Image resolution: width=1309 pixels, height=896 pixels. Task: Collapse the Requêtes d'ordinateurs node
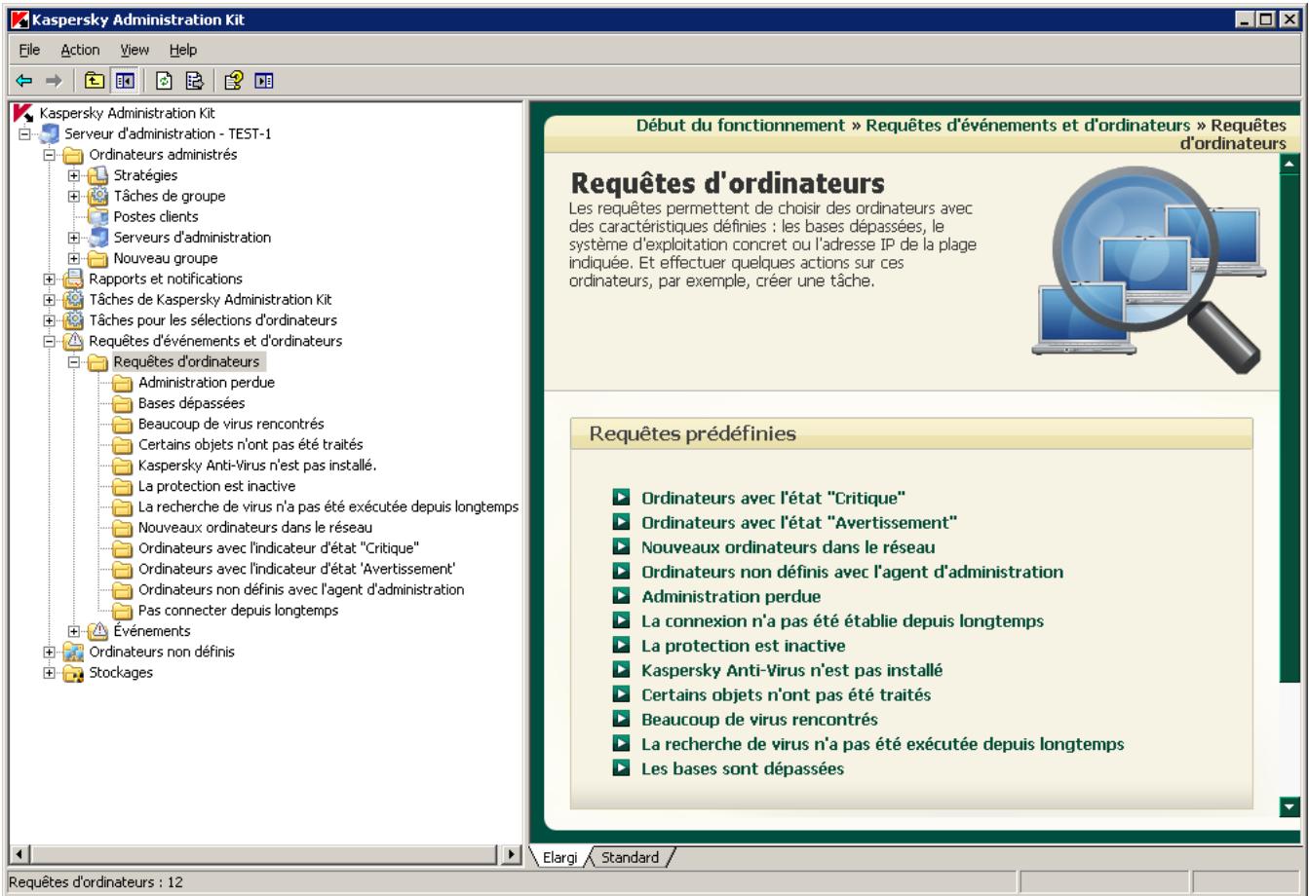(x=75, y=362)
